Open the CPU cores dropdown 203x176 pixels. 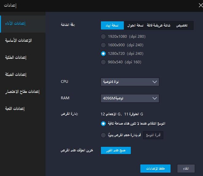pos(130,82)
